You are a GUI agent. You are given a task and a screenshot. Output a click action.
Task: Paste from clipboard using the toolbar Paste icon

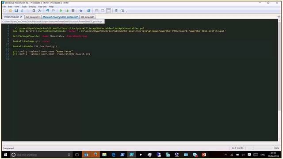click(x=34, y=11)
